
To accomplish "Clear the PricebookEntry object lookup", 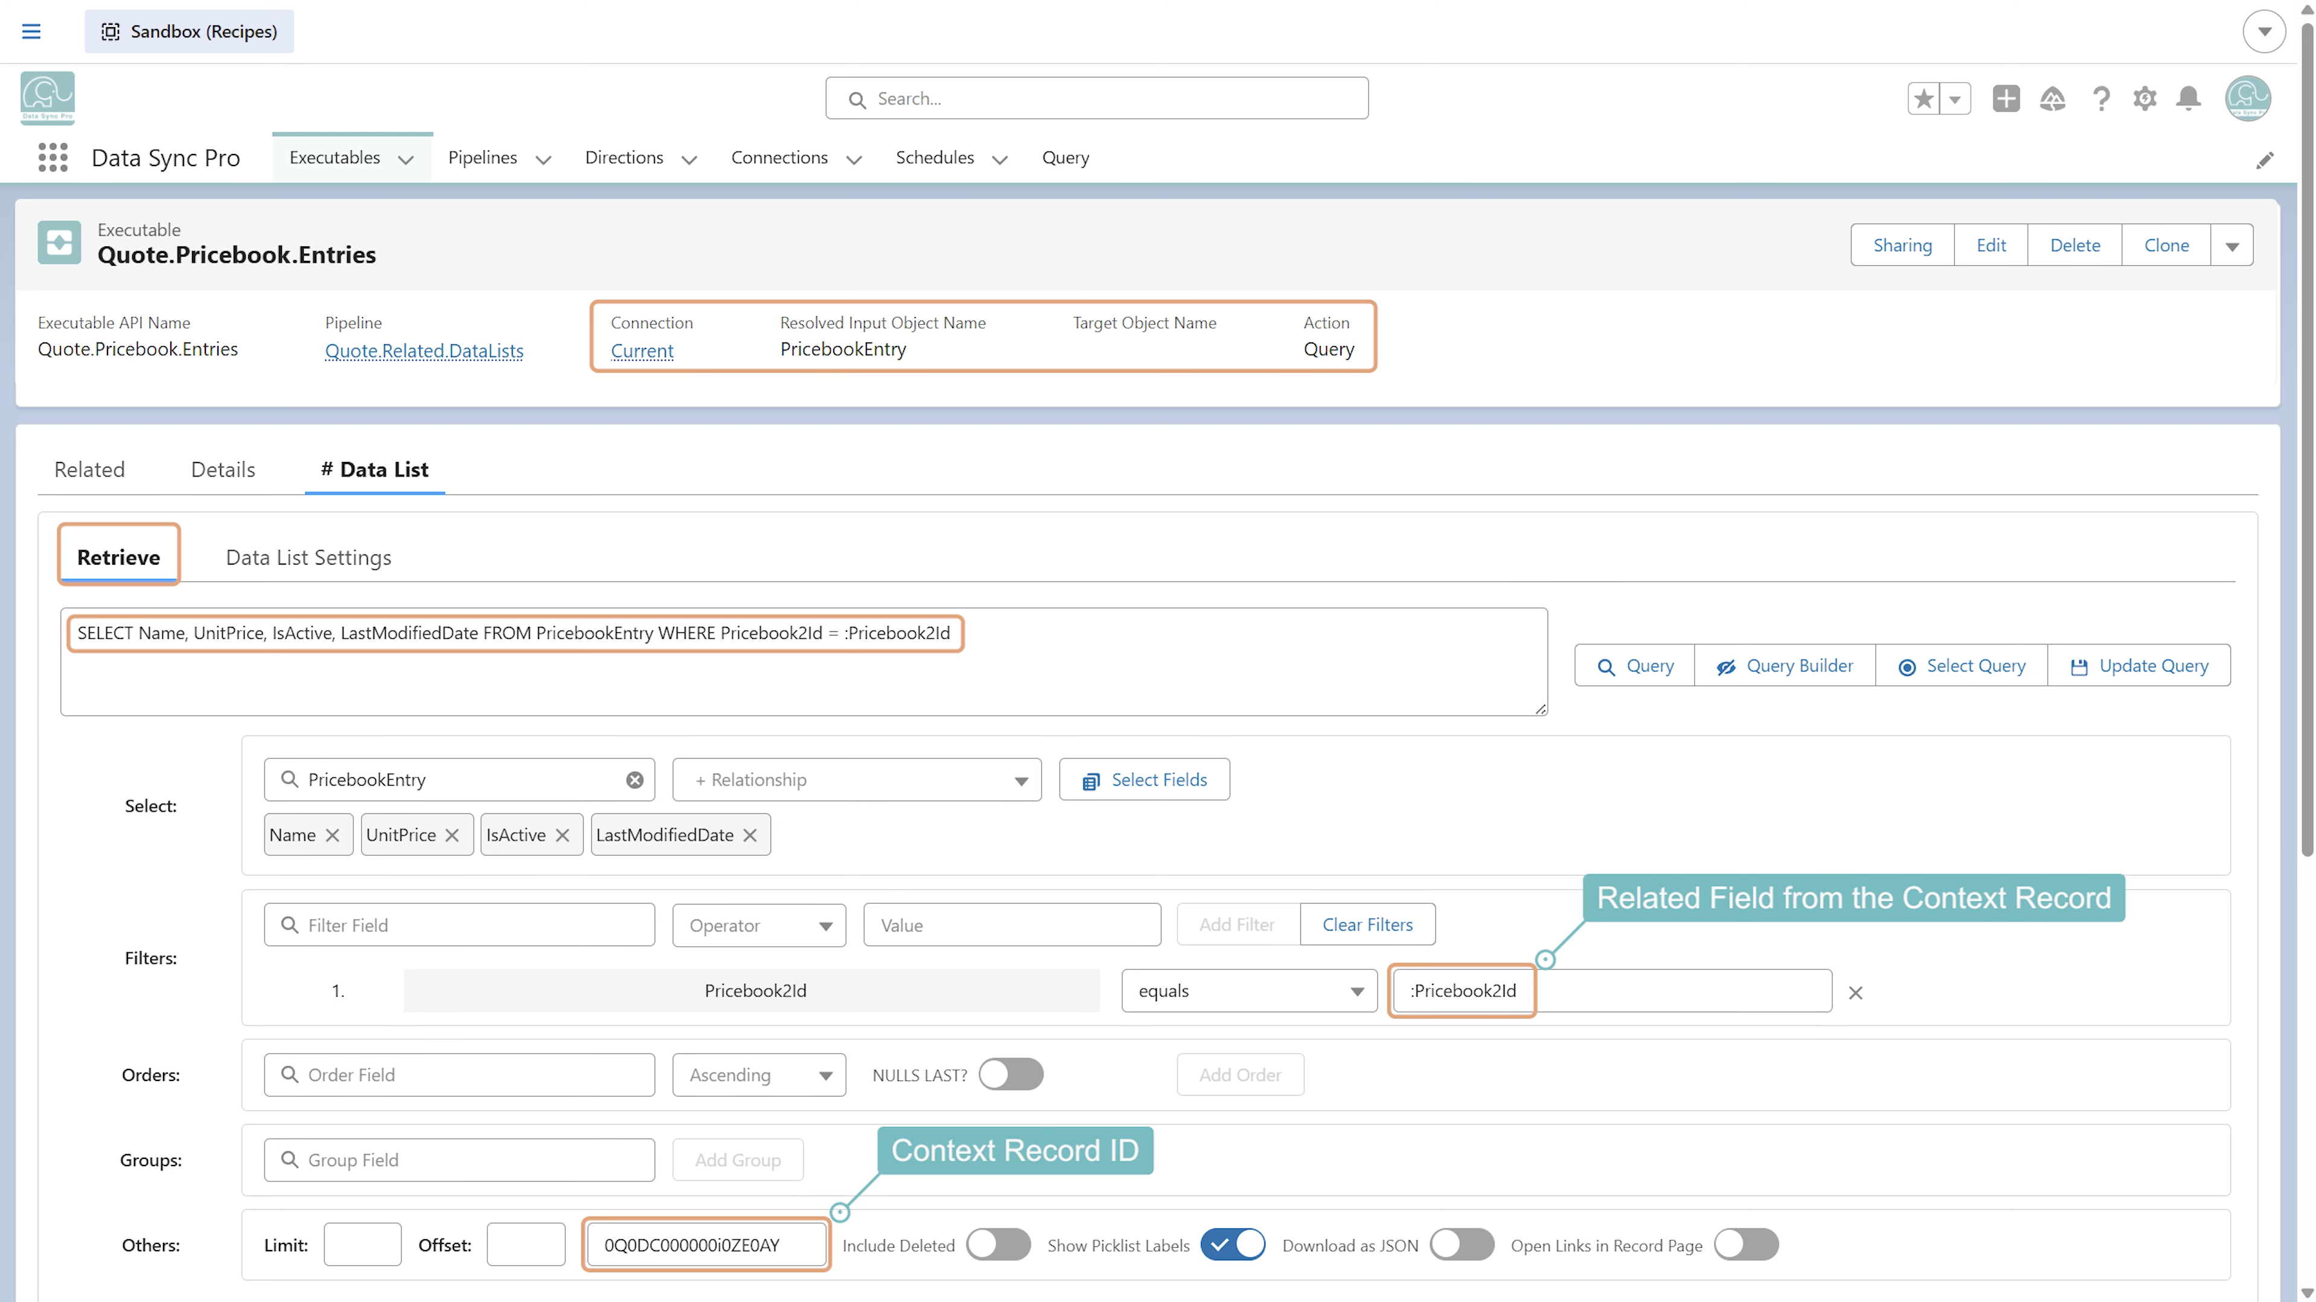I will click(635, 780).
